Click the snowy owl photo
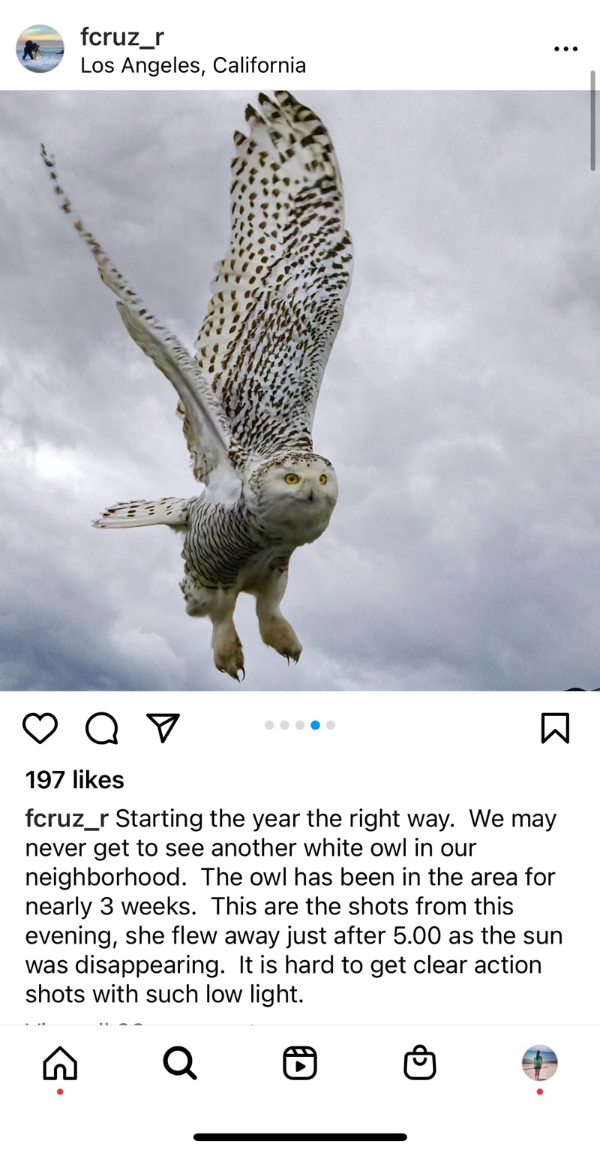The height and width of the screenshot is (1153, 600). coord(300,390)
